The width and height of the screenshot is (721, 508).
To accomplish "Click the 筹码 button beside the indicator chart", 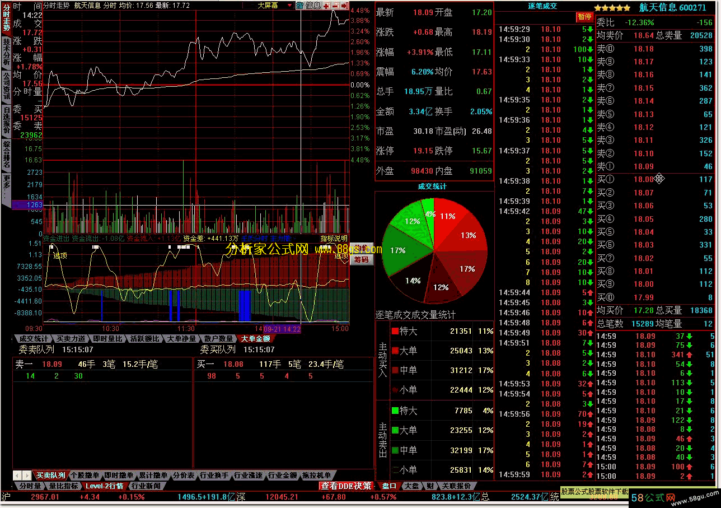I will pos(362,259).
